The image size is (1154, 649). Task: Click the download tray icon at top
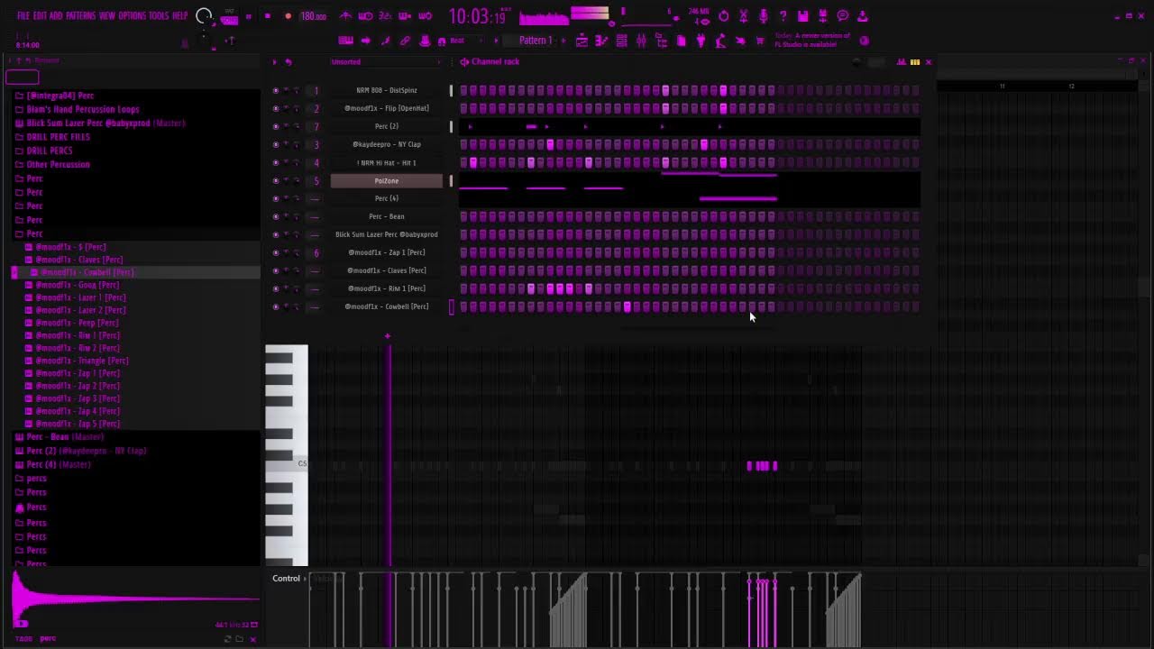tap(862, 16)
